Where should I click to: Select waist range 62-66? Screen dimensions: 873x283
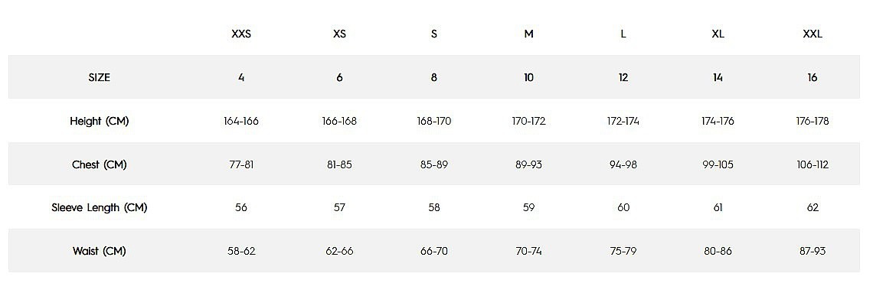339,251
